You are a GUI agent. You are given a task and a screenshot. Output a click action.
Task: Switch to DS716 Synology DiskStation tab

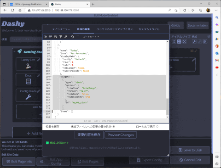tap(29, 4)
